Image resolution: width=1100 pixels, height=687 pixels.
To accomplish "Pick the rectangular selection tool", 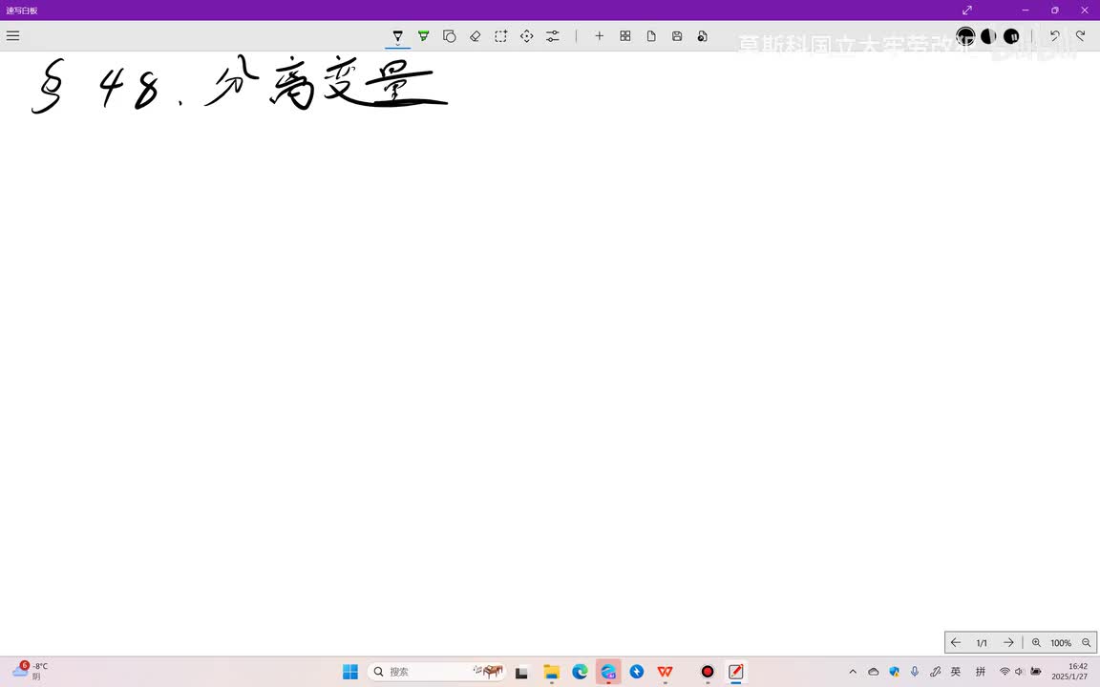I will (501, 35).
